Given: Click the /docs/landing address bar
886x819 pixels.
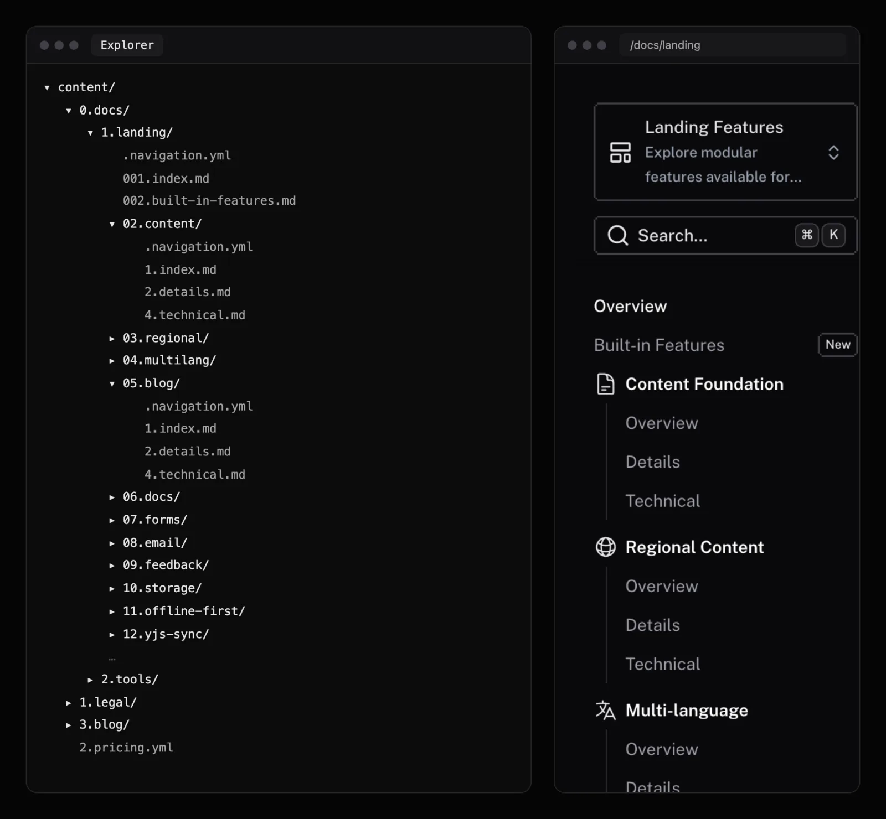Looking at the screenshot, I should click(733, 45).
